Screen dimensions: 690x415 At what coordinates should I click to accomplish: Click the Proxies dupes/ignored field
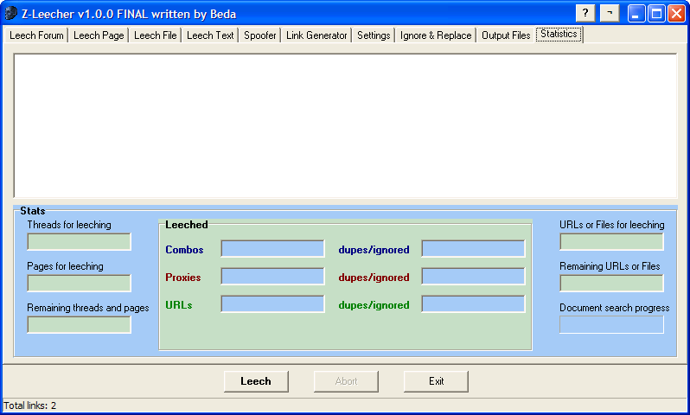473,277
